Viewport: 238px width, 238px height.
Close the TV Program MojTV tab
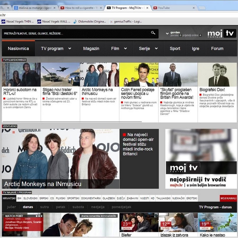[x=147, y=8]
